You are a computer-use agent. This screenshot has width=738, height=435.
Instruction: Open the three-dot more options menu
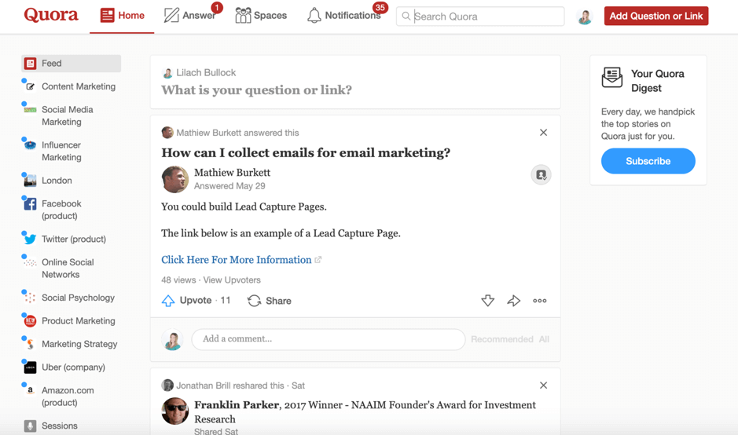pyautogui.click(x=539, y=301)
